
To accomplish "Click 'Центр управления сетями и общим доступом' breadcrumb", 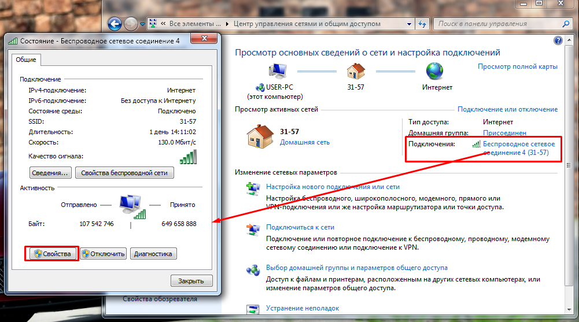I will [x=307, y=24].
